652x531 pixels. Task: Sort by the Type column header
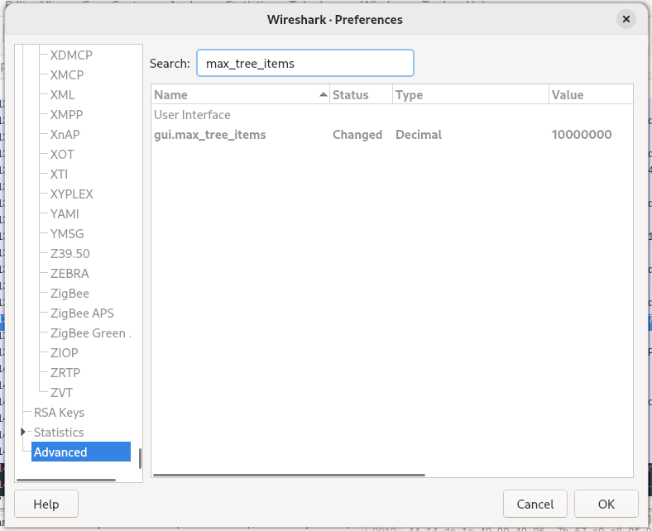click(470, 95)
